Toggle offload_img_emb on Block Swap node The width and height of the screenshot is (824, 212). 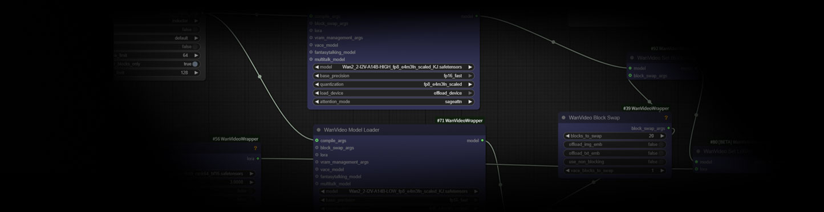[x=615, y=145]
